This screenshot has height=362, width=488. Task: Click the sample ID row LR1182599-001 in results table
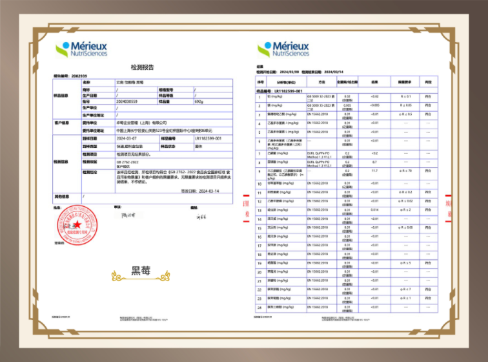pos(347,91)
